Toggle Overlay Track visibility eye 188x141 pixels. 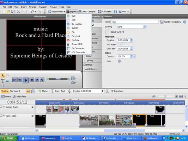32,107
